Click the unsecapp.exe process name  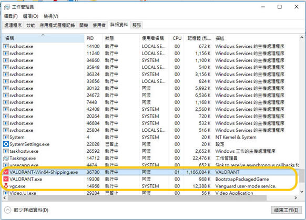(24, 165)
